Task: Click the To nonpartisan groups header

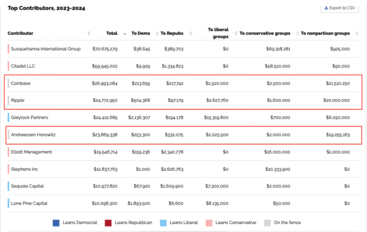Action: [325, 33]
